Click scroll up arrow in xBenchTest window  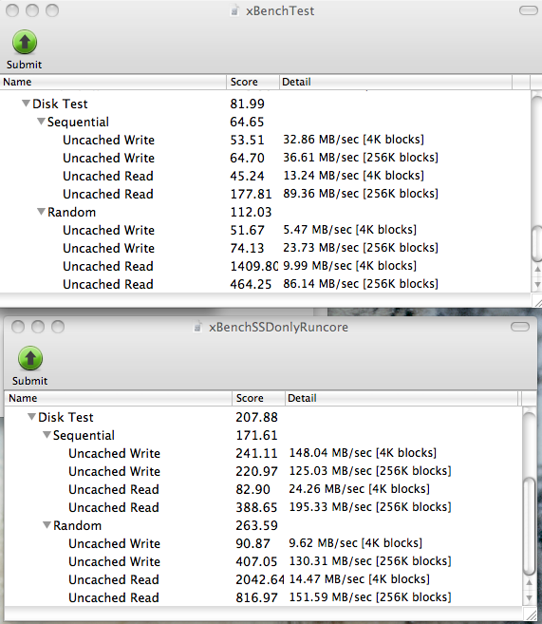pyautogui.click(x=537, y=269)
